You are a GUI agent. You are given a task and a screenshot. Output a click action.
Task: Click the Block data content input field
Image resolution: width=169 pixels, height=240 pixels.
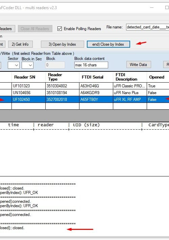[91, 65]
